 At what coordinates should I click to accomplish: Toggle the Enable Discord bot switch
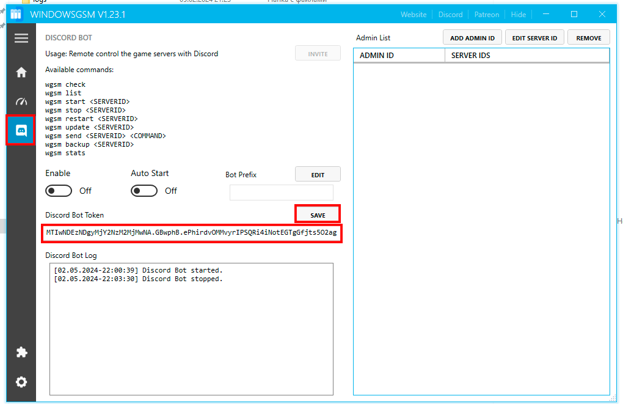click(59, 191)
